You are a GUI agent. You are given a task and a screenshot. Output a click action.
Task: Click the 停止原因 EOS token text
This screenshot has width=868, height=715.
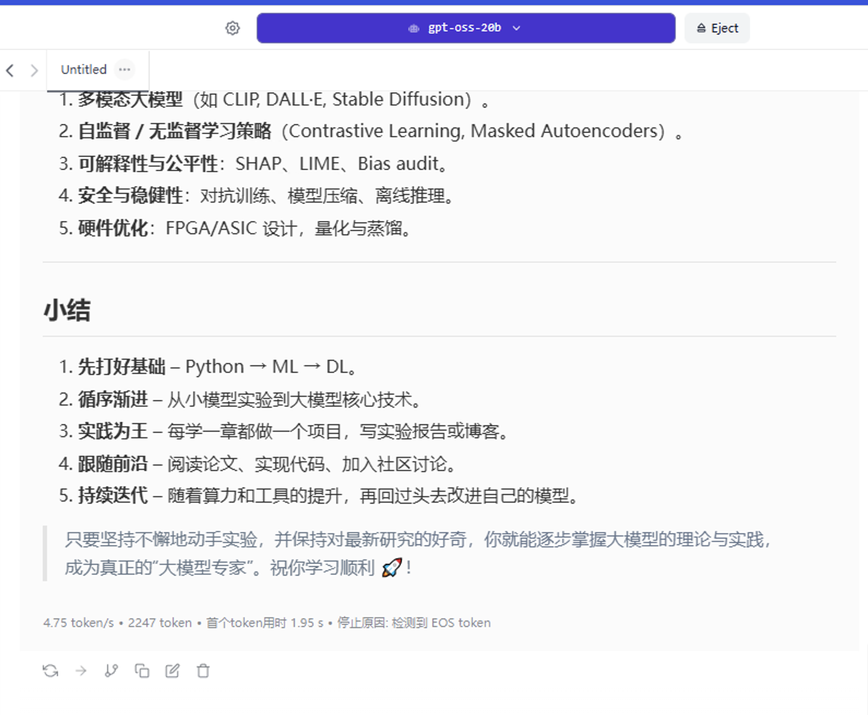tap(413, 623)
